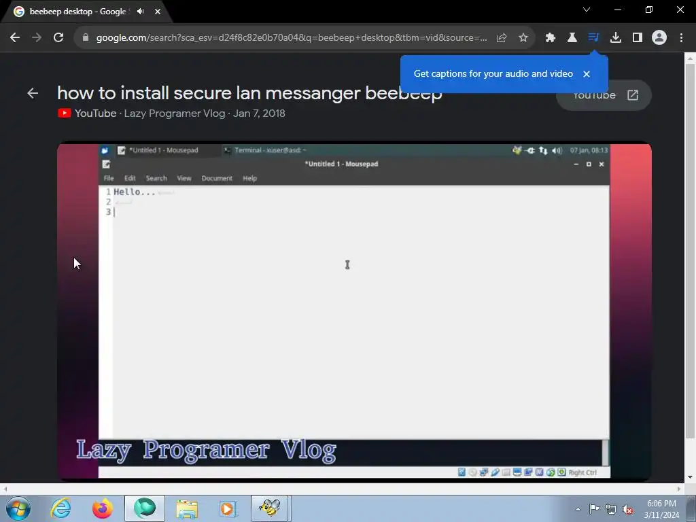Reload the current page

click(58, 38)
